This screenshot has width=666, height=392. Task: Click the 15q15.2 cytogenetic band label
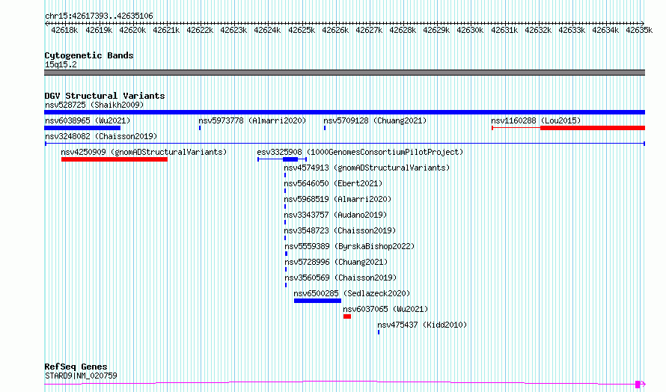coord(61,64)
